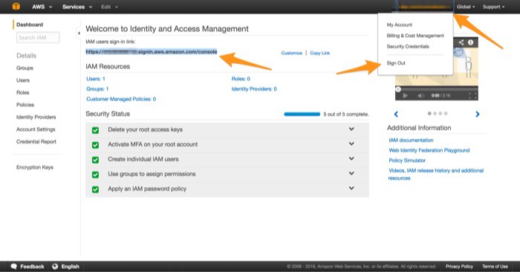This screenshot has width=520, height=272.
Task: Open Identity Providers: 0 resource link
Action: (254, 89)
